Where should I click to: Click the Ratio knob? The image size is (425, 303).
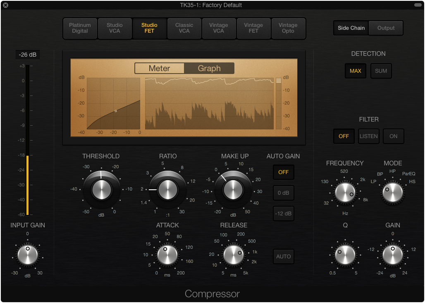[x=168, y=190]
